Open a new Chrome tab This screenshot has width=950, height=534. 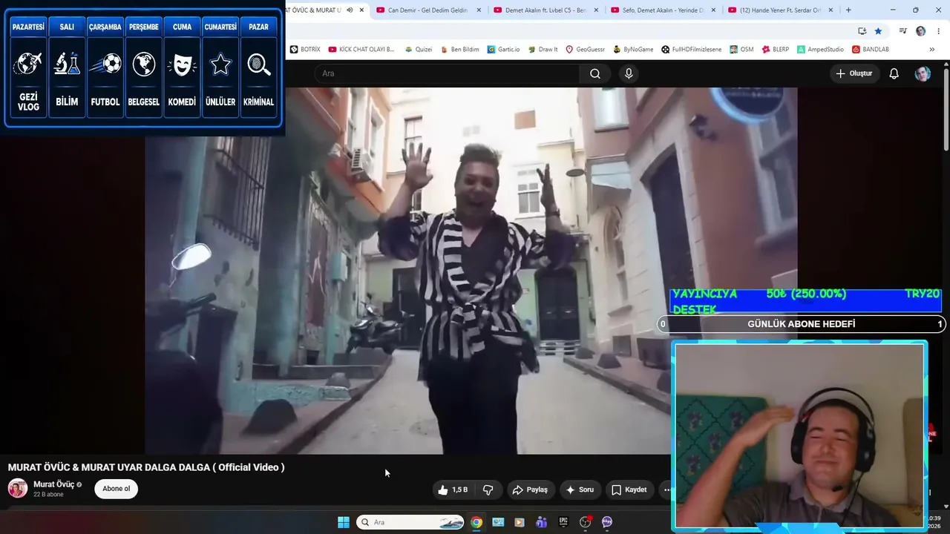[848, 10]
